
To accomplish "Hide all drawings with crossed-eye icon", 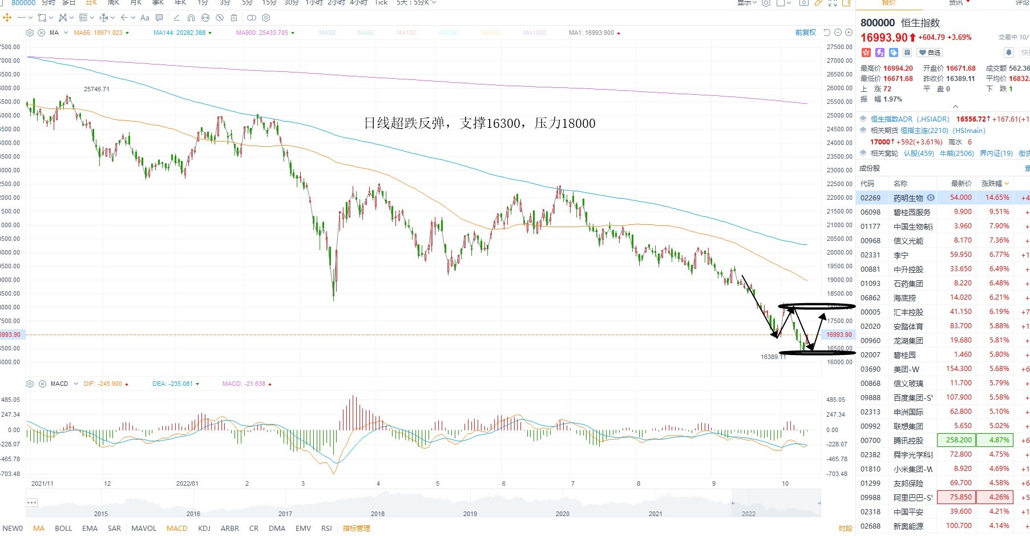I will (x=220, y=18).
